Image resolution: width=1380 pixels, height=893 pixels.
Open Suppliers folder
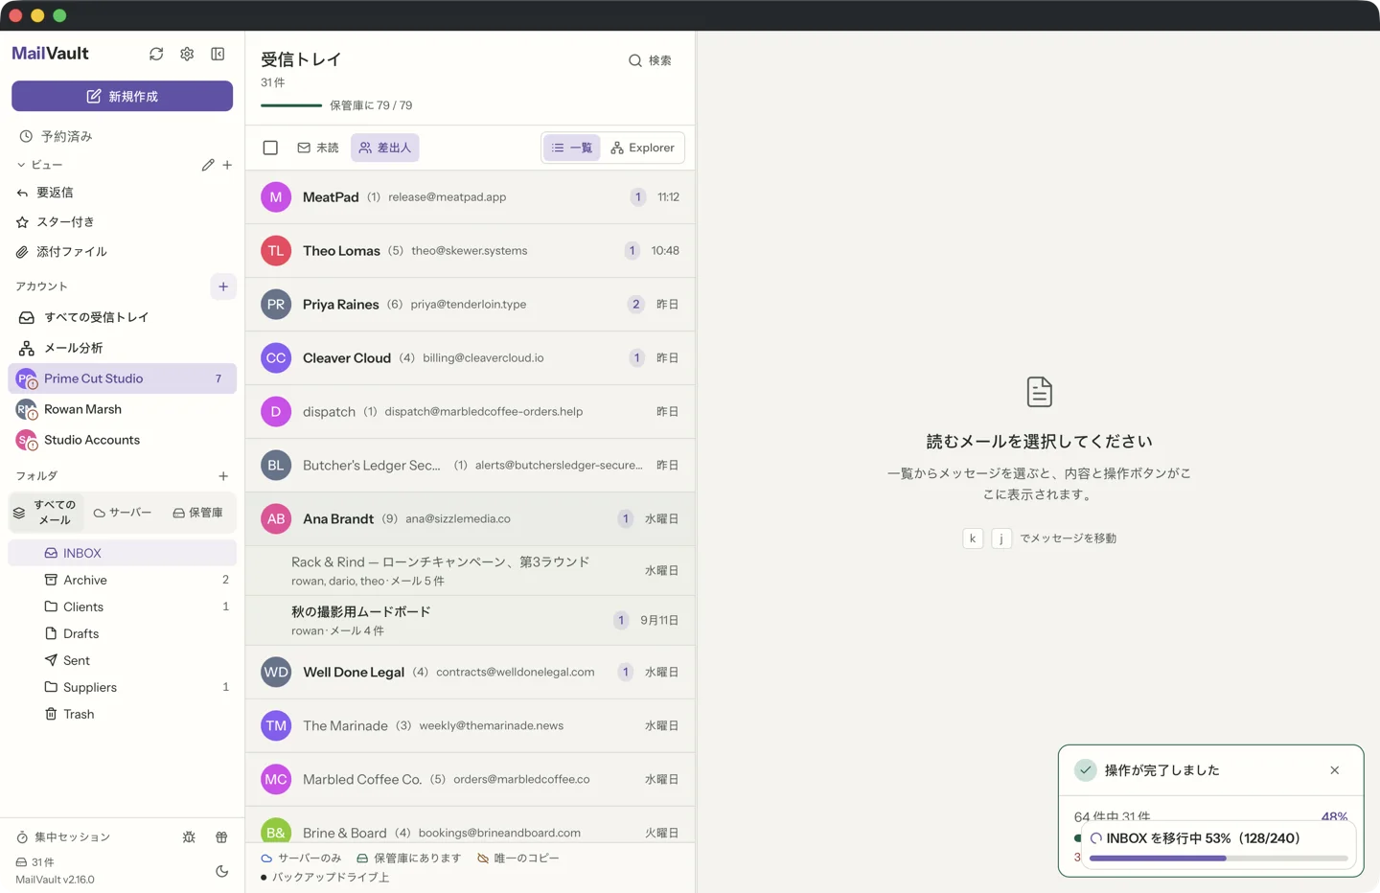[122, 687]
